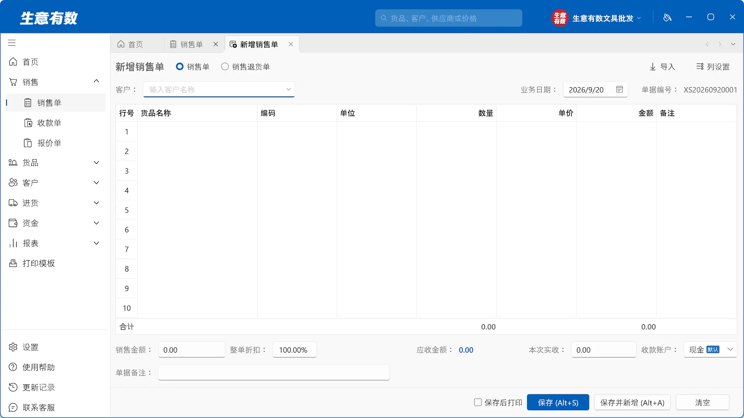This screenshot has width=744, height=418.
Task: Click the 销售金额 input field
Action: coord(192,350)
